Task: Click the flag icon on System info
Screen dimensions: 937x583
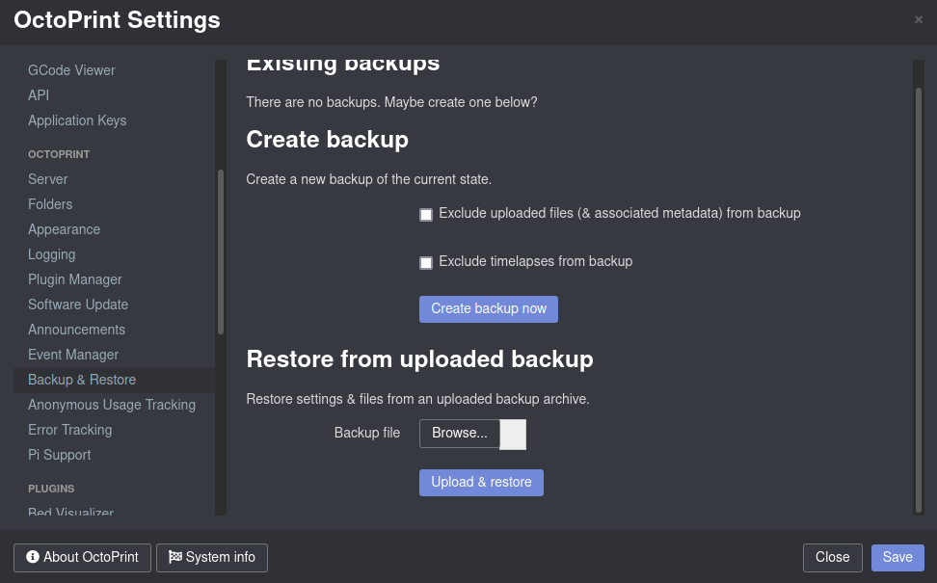Action: click(175, 557)
